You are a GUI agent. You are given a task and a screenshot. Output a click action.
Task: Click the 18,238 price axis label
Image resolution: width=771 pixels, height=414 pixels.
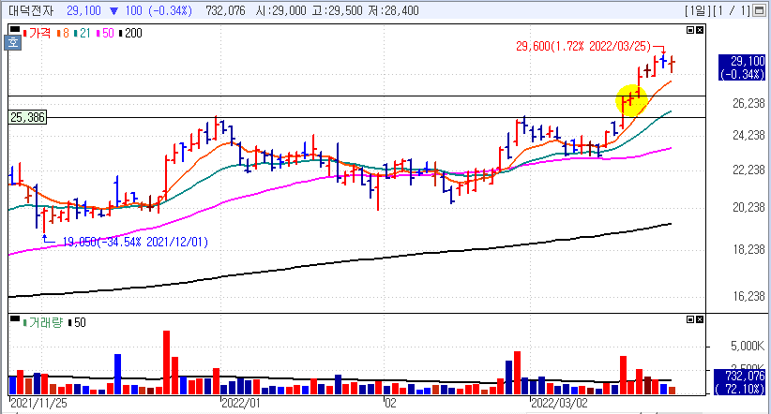click(x=748, y=249)
